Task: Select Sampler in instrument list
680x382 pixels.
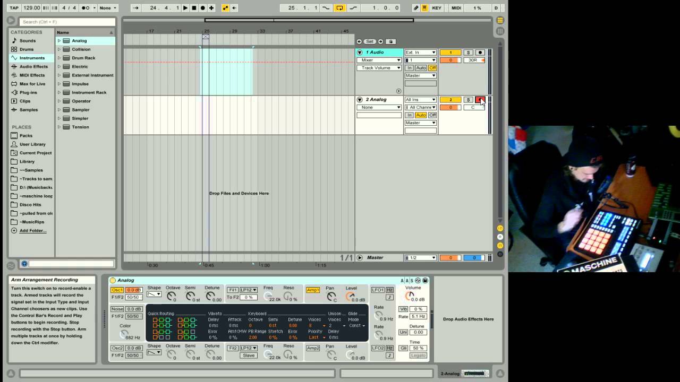Action: point(81,110)
